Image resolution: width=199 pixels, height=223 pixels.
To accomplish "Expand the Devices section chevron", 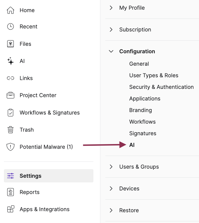I will pos(111,189).
